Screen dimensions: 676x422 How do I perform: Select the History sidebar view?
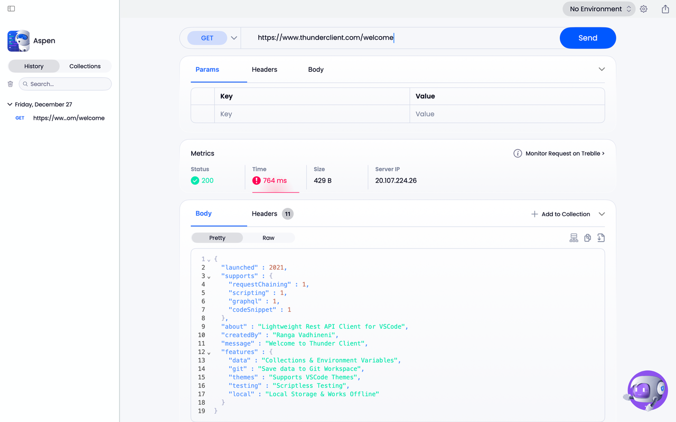34,66
